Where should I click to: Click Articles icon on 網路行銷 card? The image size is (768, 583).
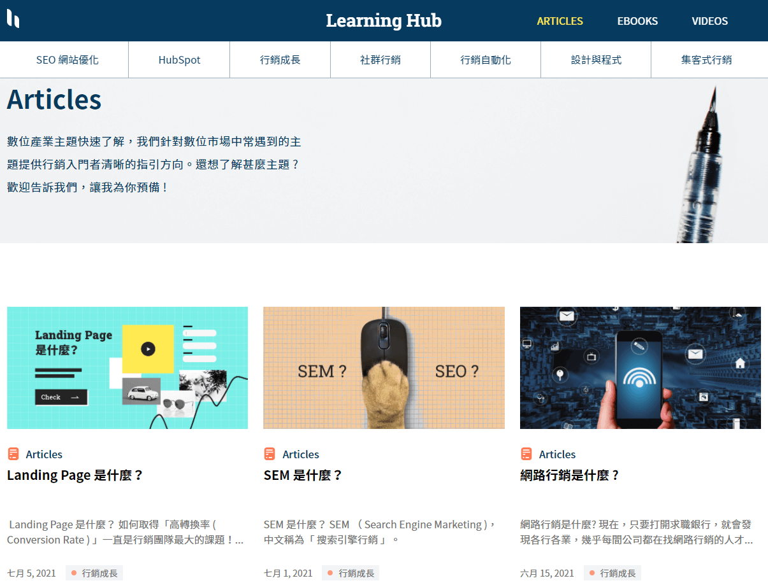point(526,454)
